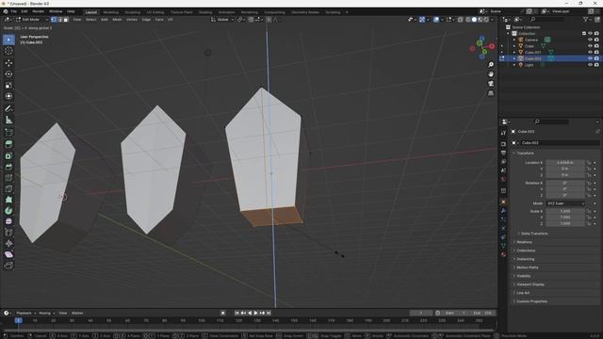Open rotation Mode XYZ Euler dropdown

565,203
